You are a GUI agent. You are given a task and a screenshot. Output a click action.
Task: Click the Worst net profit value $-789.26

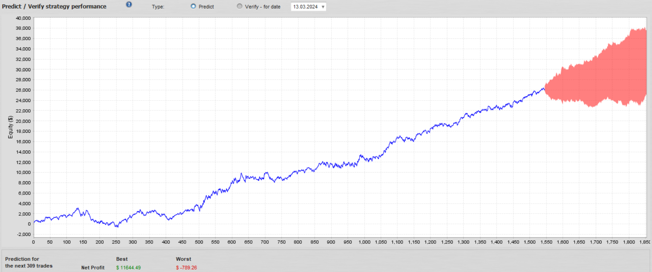pyautogui.click(x=186, y=268)
